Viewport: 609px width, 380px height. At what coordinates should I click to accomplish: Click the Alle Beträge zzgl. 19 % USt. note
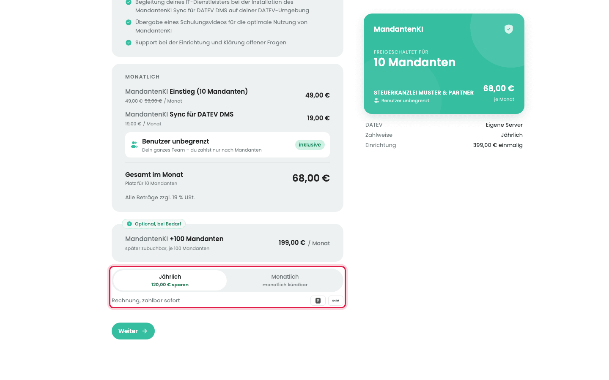click(x=160, y=198)
